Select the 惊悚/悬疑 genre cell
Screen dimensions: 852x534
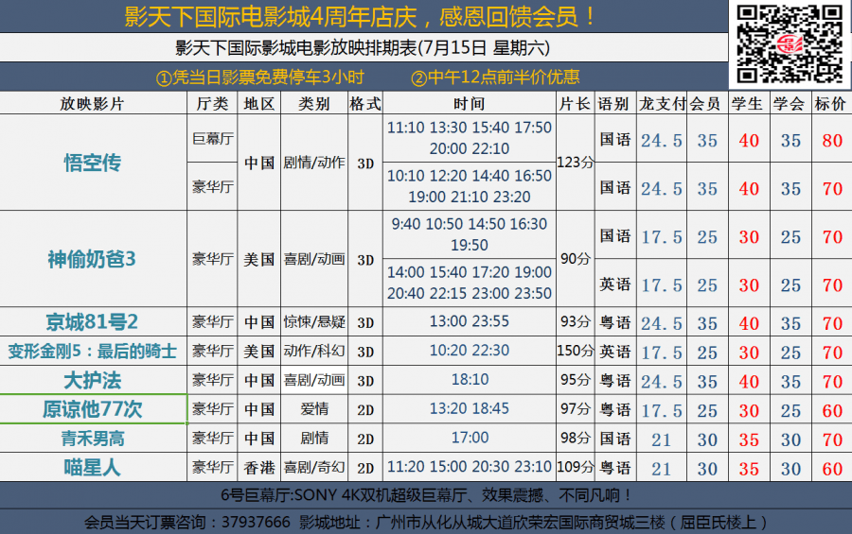[314, 321]
